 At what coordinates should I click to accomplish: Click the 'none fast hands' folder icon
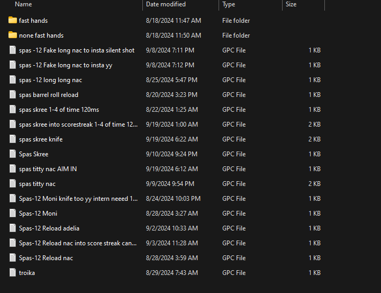(13, 35)
